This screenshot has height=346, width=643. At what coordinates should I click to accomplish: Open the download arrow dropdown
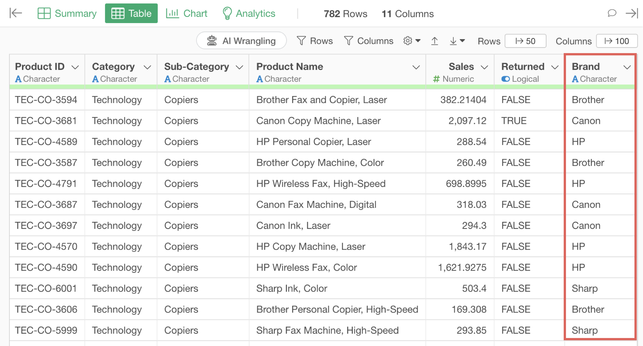click(457, 41)
